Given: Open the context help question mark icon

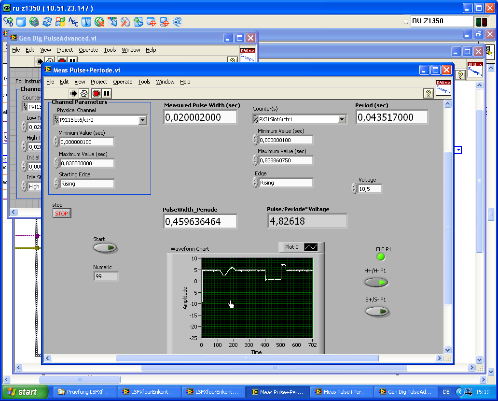Looking at the screenshot, I should [428, 93].
